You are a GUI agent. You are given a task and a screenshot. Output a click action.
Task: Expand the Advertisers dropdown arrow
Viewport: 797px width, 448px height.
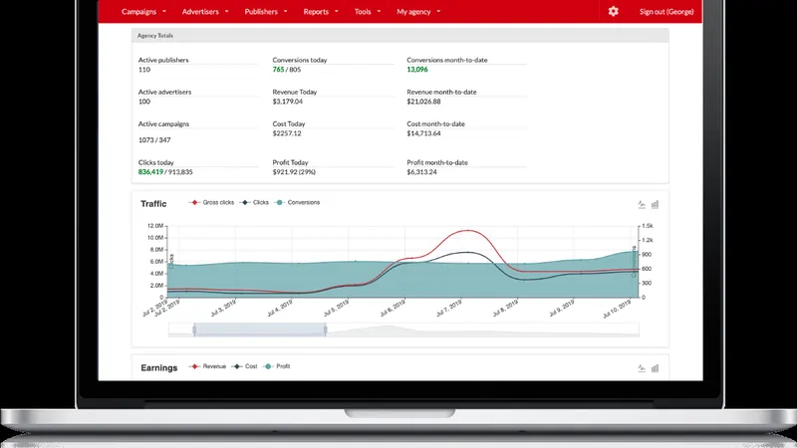tap(227, 11)
